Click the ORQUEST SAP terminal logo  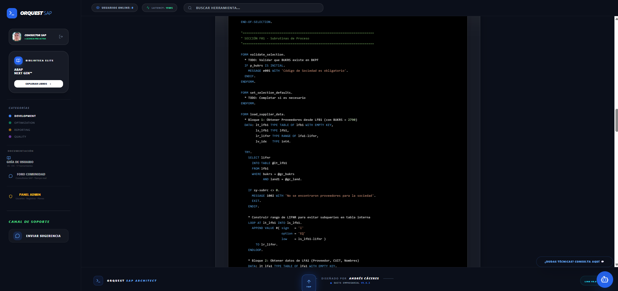tap(12, 13)
